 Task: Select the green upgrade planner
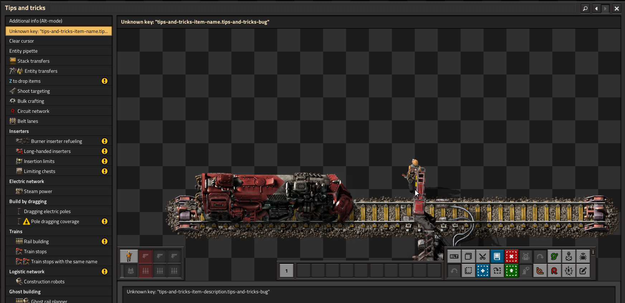coord(511,271)
